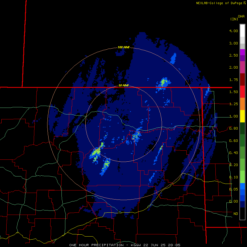Click the [IN] units label
The width and height of the screenshot is (247, 247).
234,19
